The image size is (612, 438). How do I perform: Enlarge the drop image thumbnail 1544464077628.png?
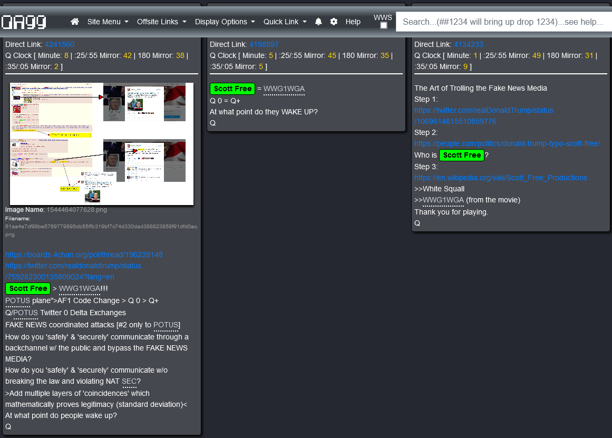[x=102, y=144]
